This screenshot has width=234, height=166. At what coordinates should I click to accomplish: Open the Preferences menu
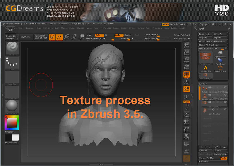pos(106,28)
